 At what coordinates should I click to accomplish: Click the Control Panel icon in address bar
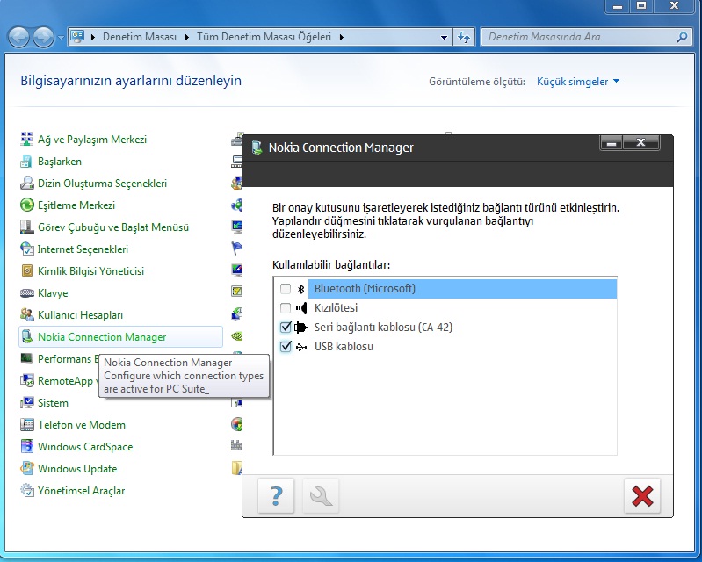[77, 36]
